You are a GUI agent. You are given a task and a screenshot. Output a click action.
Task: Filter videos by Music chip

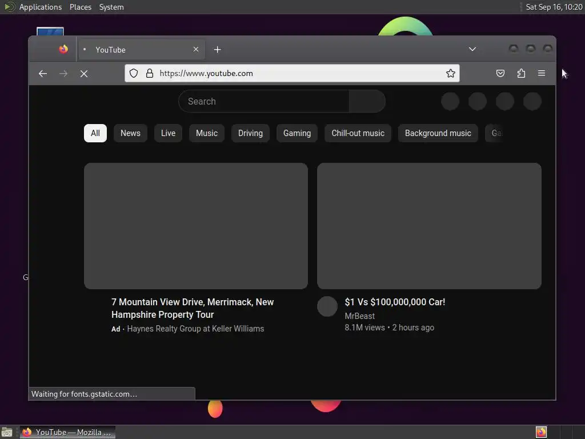207,133
